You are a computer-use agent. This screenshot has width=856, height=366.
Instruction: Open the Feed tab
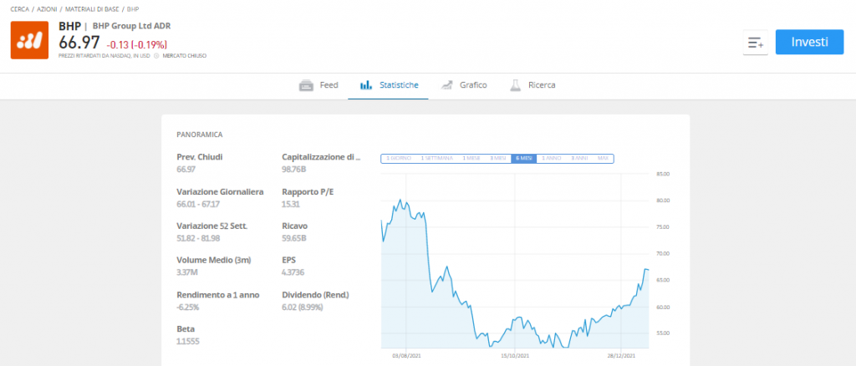[x=318, y=85]
